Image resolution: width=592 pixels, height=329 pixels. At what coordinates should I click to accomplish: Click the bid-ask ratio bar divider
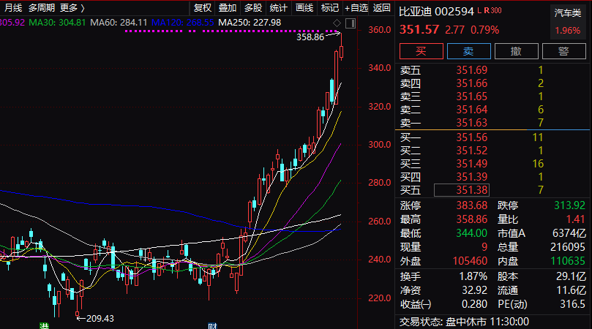[x=492, y=130]
